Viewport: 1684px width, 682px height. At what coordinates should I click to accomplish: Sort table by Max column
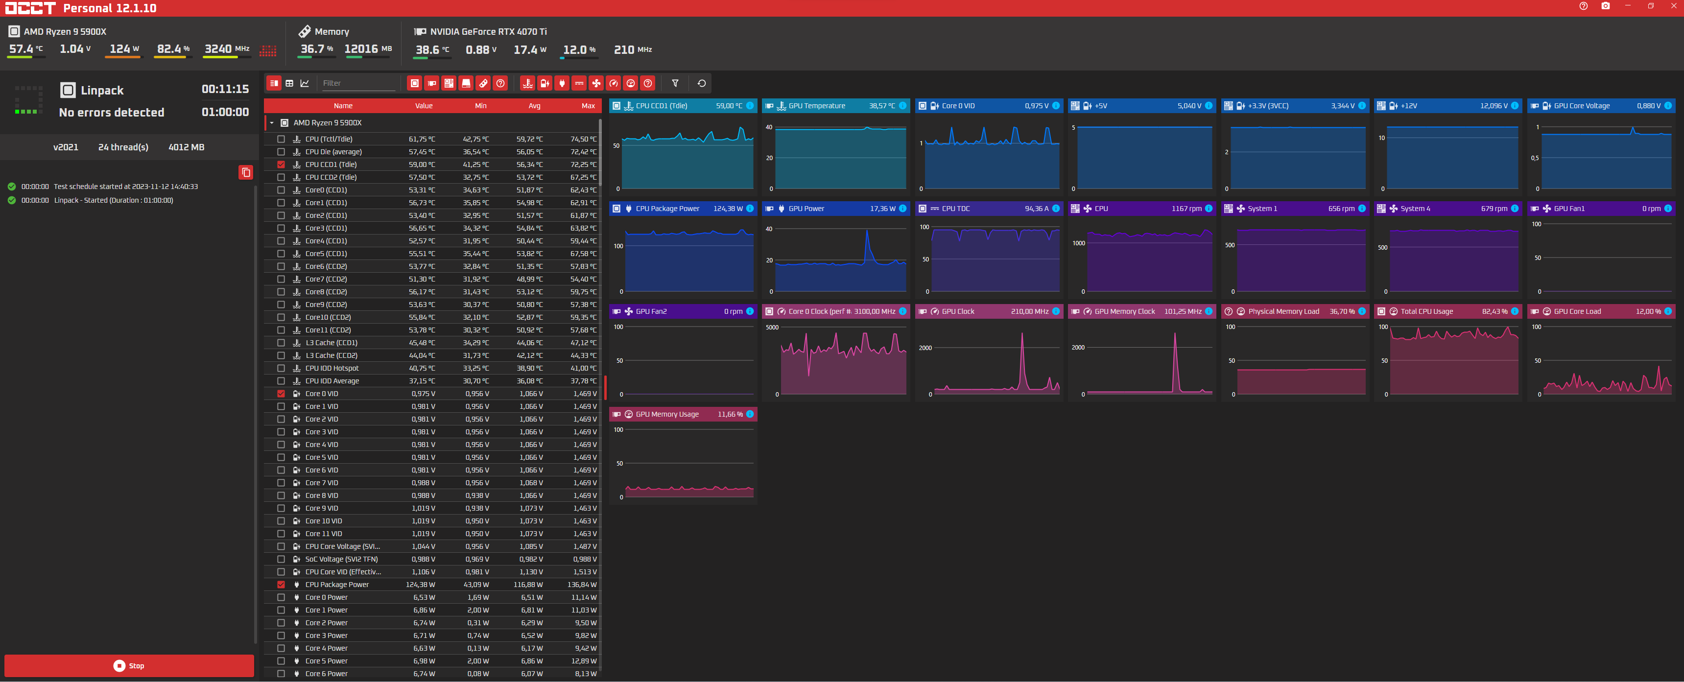tap(588, 106)
